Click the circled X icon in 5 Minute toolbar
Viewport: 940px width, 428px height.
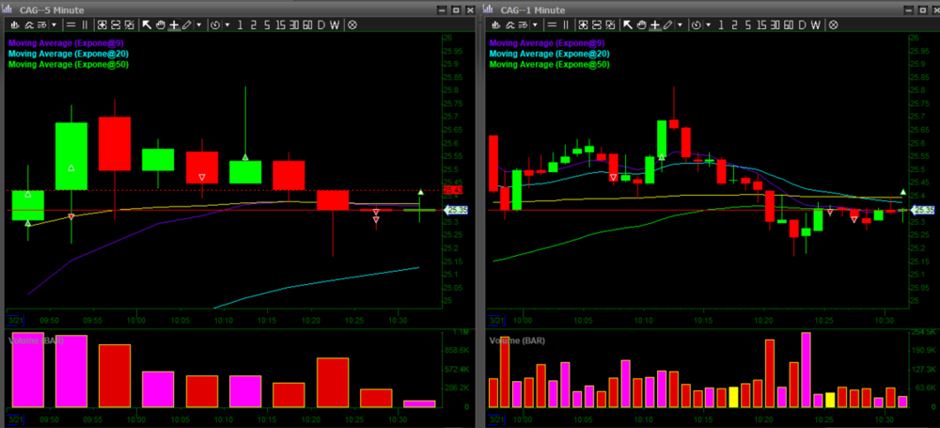(352, 24)
